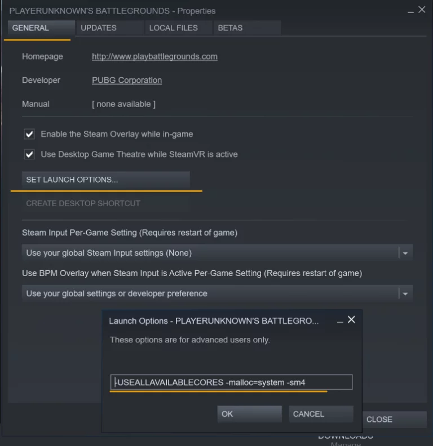The height and width of the screenshot is (446, 433).
Task: Close the Launch Options dialog with X
Action: [x=351, y=320]
